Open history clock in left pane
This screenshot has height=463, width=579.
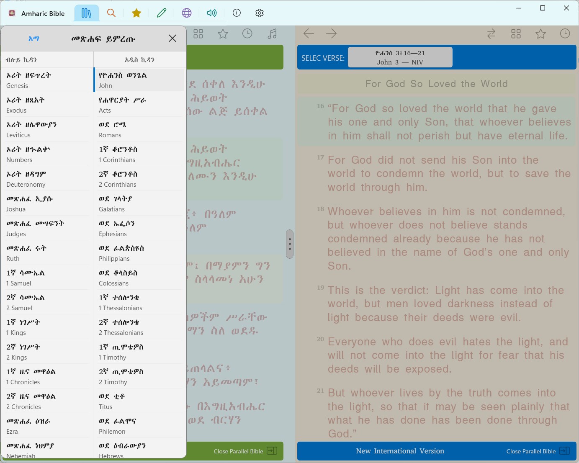click(x=247, y=34)
